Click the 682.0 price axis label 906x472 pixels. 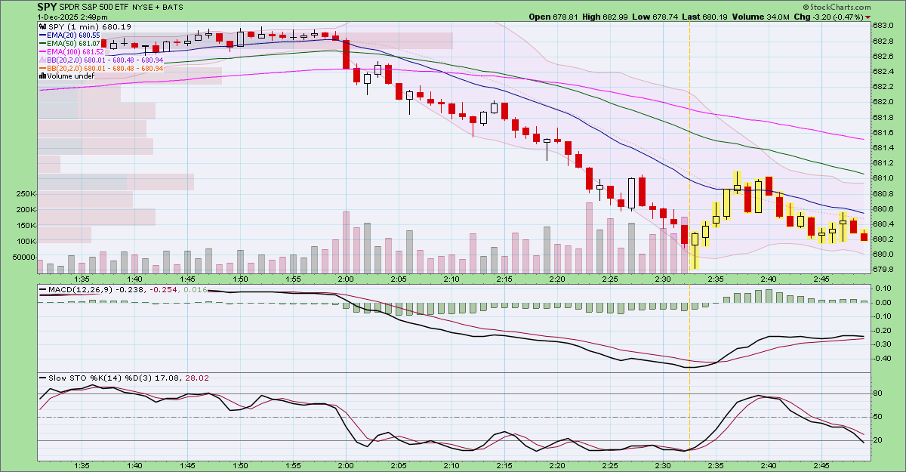883,102
